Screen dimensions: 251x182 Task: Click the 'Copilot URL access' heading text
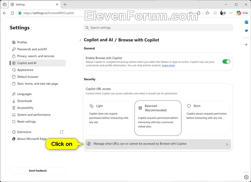(x=98, y=89)
